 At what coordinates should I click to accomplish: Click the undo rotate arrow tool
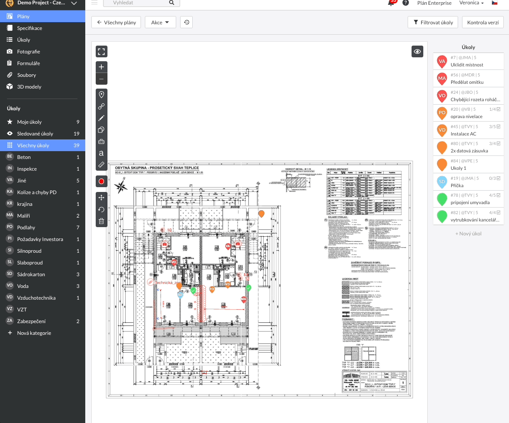click(x=101, y=209)
